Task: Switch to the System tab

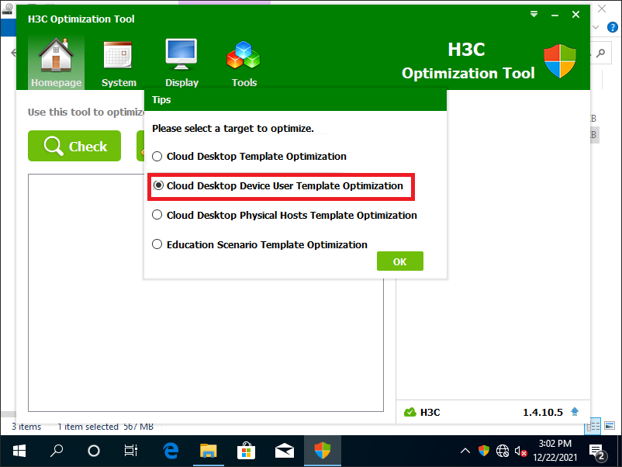Action: click(119, 64)
